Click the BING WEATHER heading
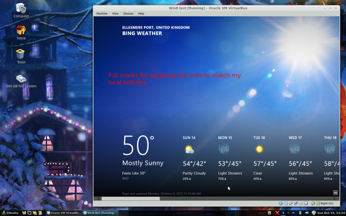The width and height of the screenshot is (346, 216). click(142, 33)
